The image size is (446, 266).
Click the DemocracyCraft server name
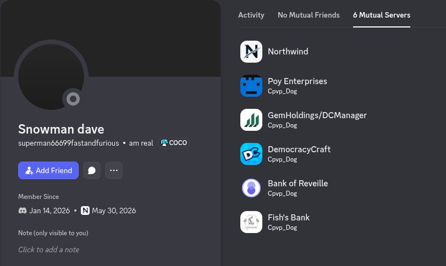tap(299, 149)
